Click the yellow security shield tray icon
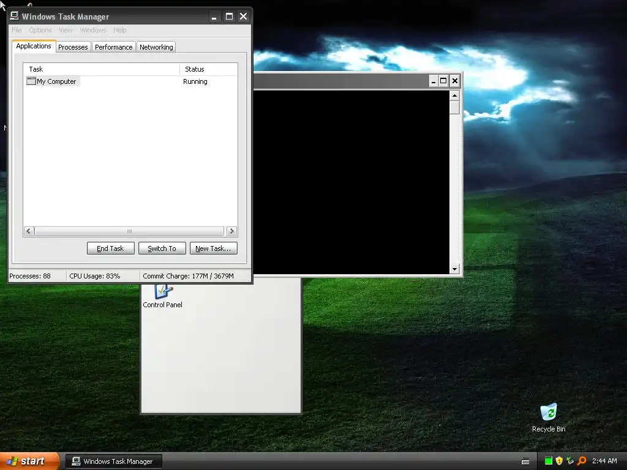627x470 pixels. pyautogui.click(x=559, y=461)
